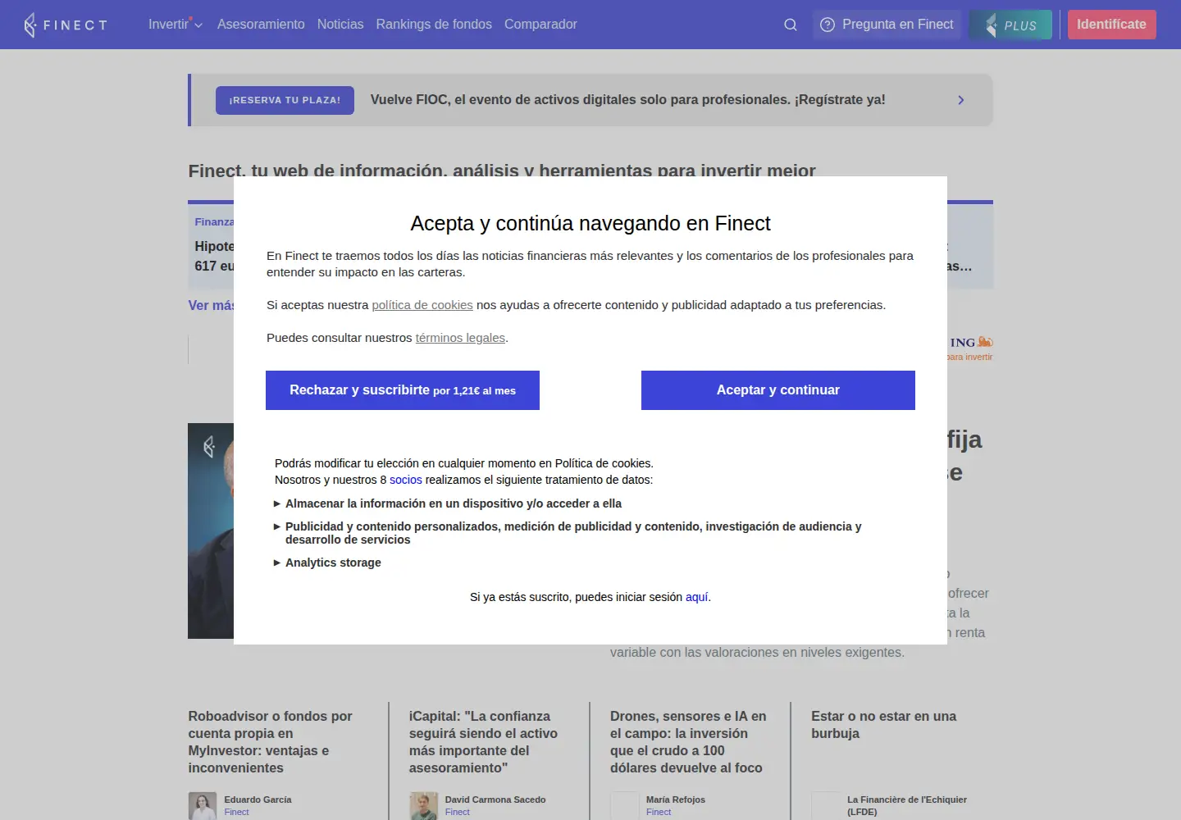Click the ING lion logo
The height and width of the screenshot is (820, 1181).
(986, 342)
